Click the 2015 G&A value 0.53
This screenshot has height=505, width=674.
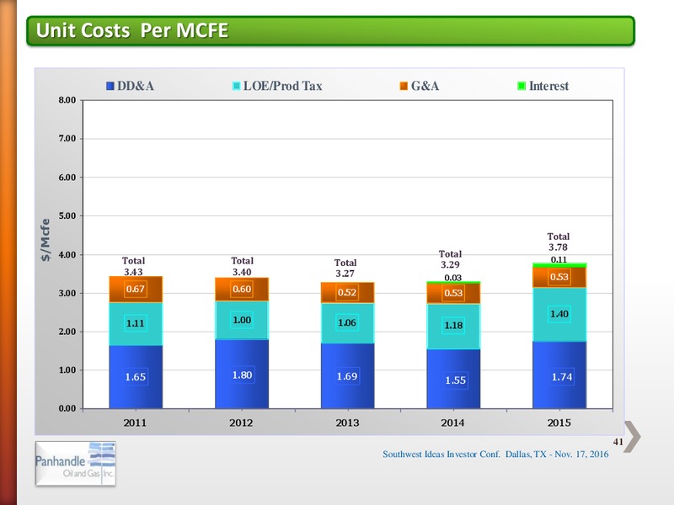coord(559,277)
